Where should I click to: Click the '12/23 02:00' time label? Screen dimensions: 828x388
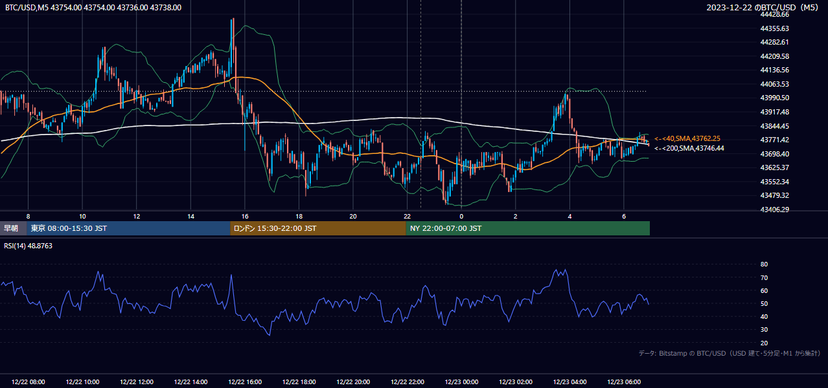516,382
